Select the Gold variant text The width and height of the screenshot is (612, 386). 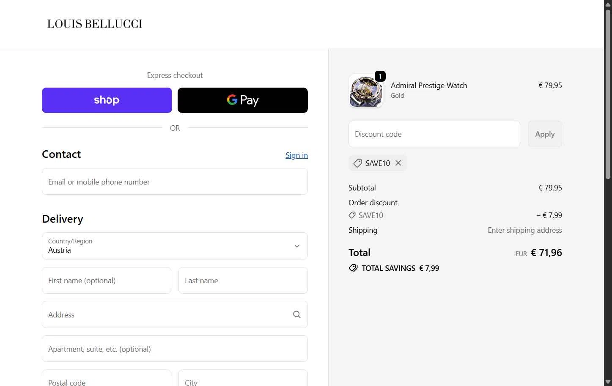[397, 96]
